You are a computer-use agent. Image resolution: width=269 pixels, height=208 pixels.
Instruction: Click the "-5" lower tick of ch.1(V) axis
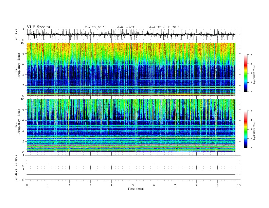pos(23,40)
